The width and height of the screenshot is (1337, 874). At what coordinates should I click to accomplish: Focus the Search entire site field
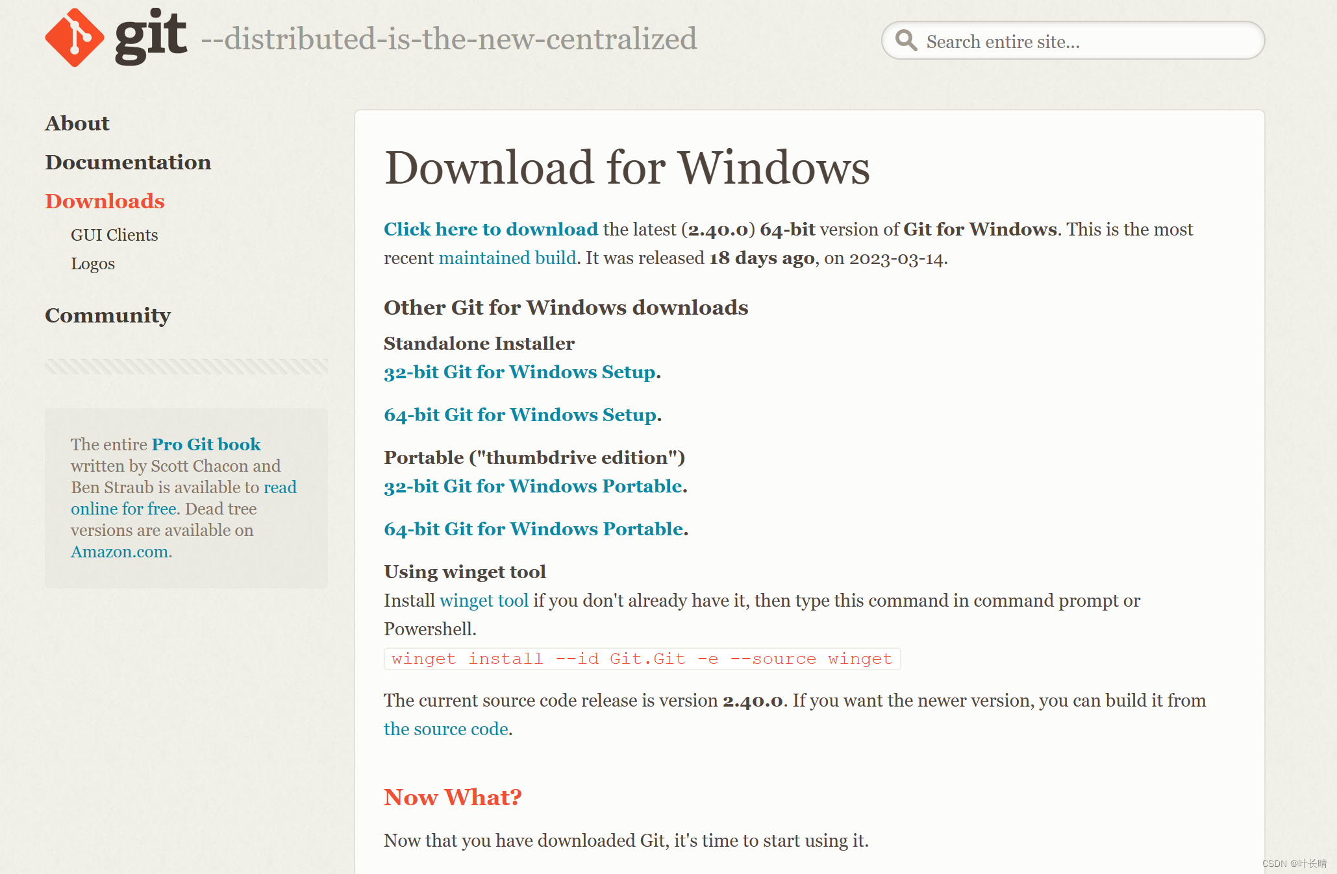point(1073,40)
